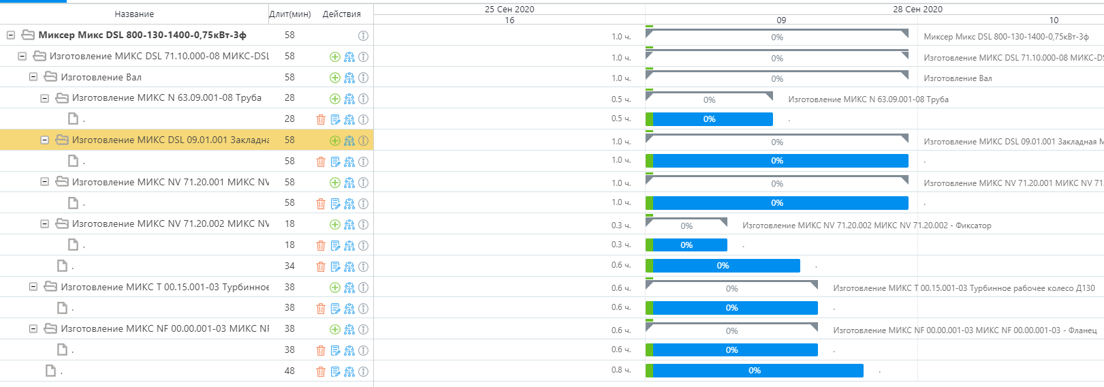Edit the 18-minute subtask row
The height and width of the screenshot is (387, 1104).
[335, 245]
